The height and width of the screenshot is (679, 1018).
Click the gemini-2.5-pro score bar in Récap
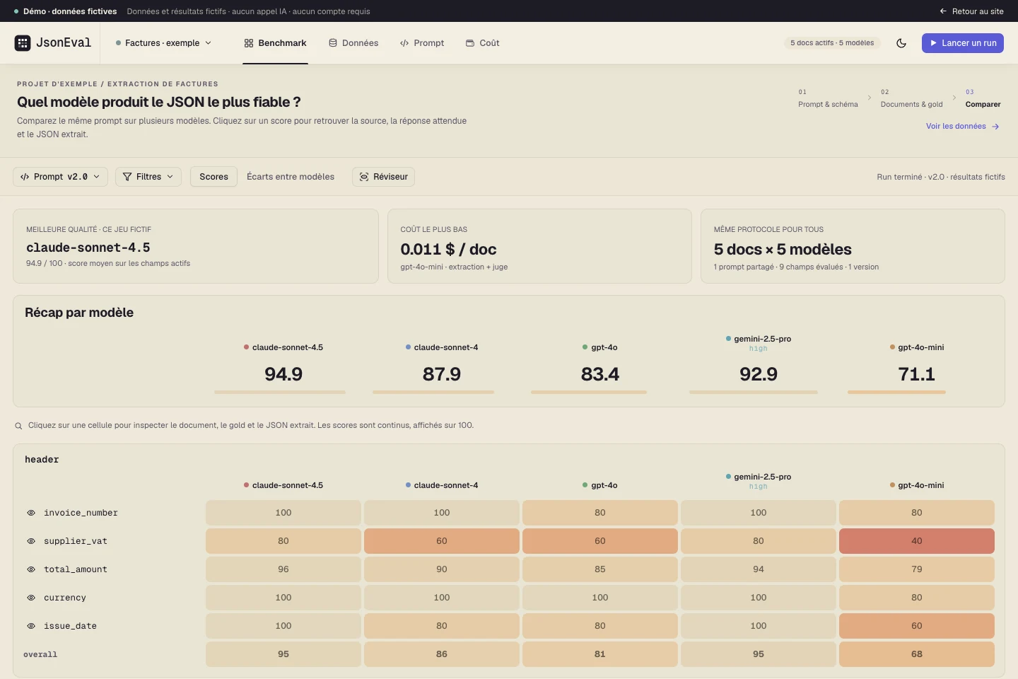pos(754,392)
